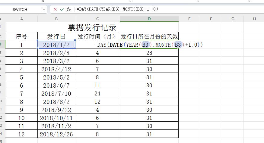The width and height of the screenshot is (264, 143).
Task: Select the date cell 2018/10/11
Action: point(56,118)
